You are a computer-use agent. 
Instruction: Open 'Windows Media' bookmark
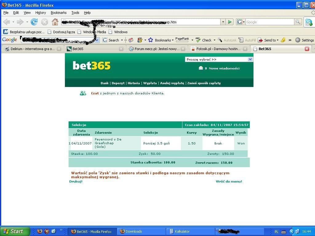point(92,32)
